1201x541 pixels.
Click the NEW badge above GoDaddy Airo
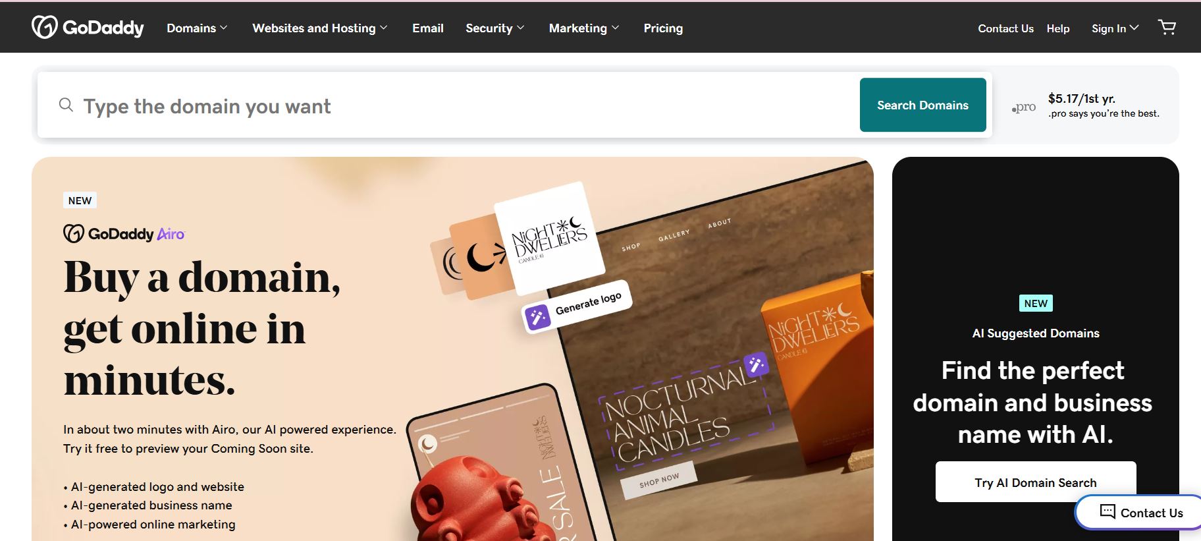80,200
